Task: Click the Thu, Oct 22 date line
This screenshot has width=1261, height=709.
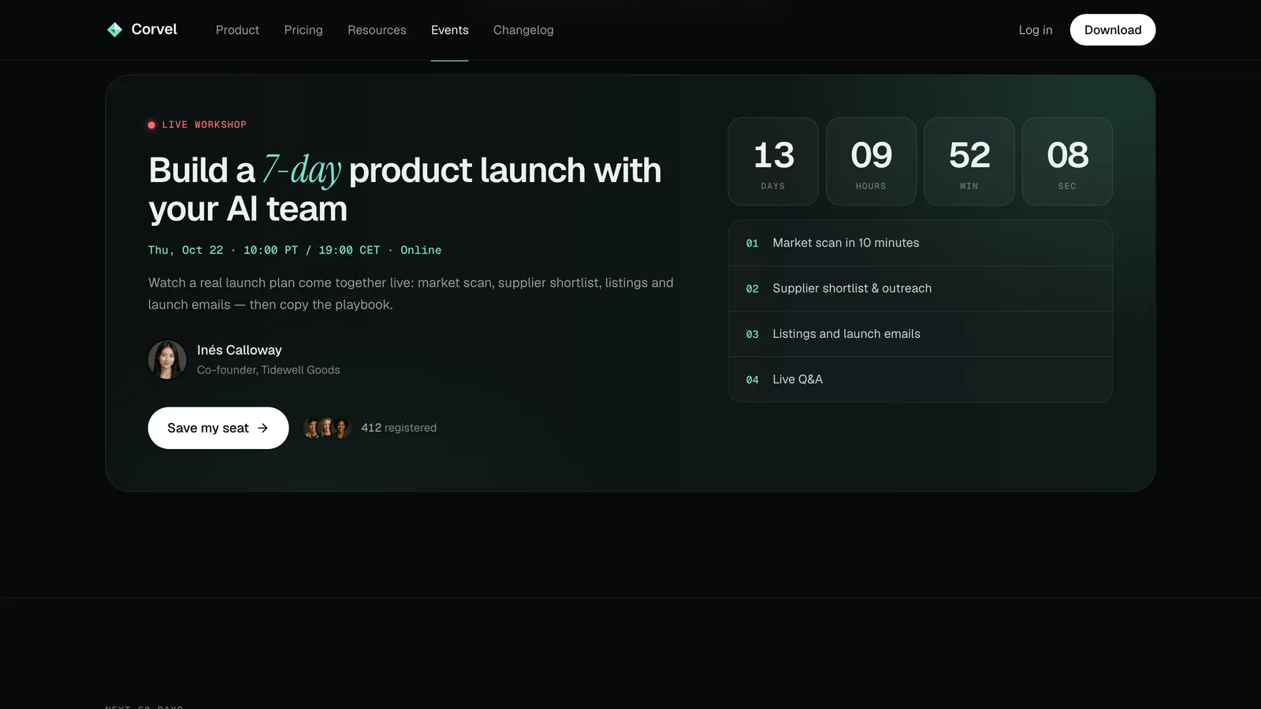Action: [x=295, y=250]
